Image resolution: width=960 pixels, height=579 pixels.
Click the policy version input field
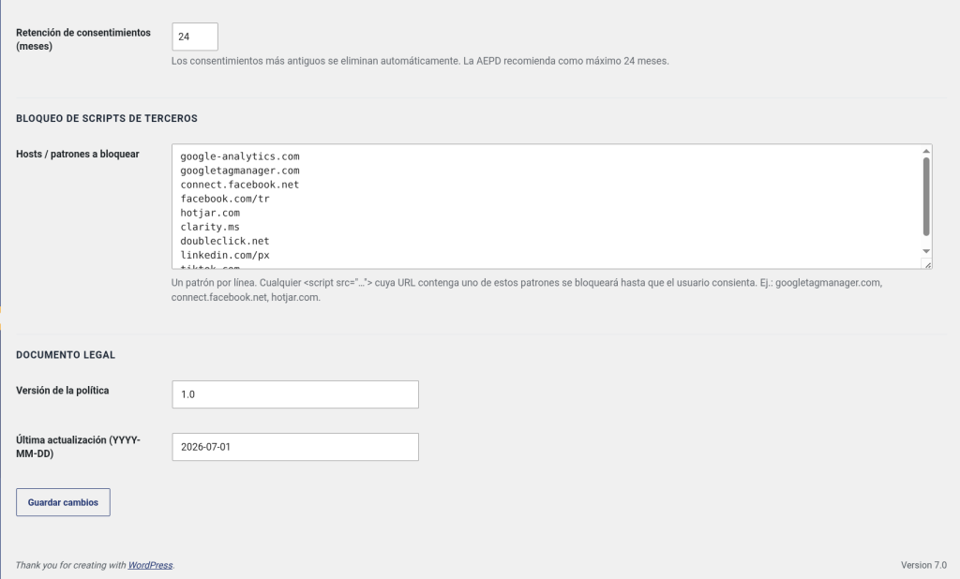pos(295,394)
